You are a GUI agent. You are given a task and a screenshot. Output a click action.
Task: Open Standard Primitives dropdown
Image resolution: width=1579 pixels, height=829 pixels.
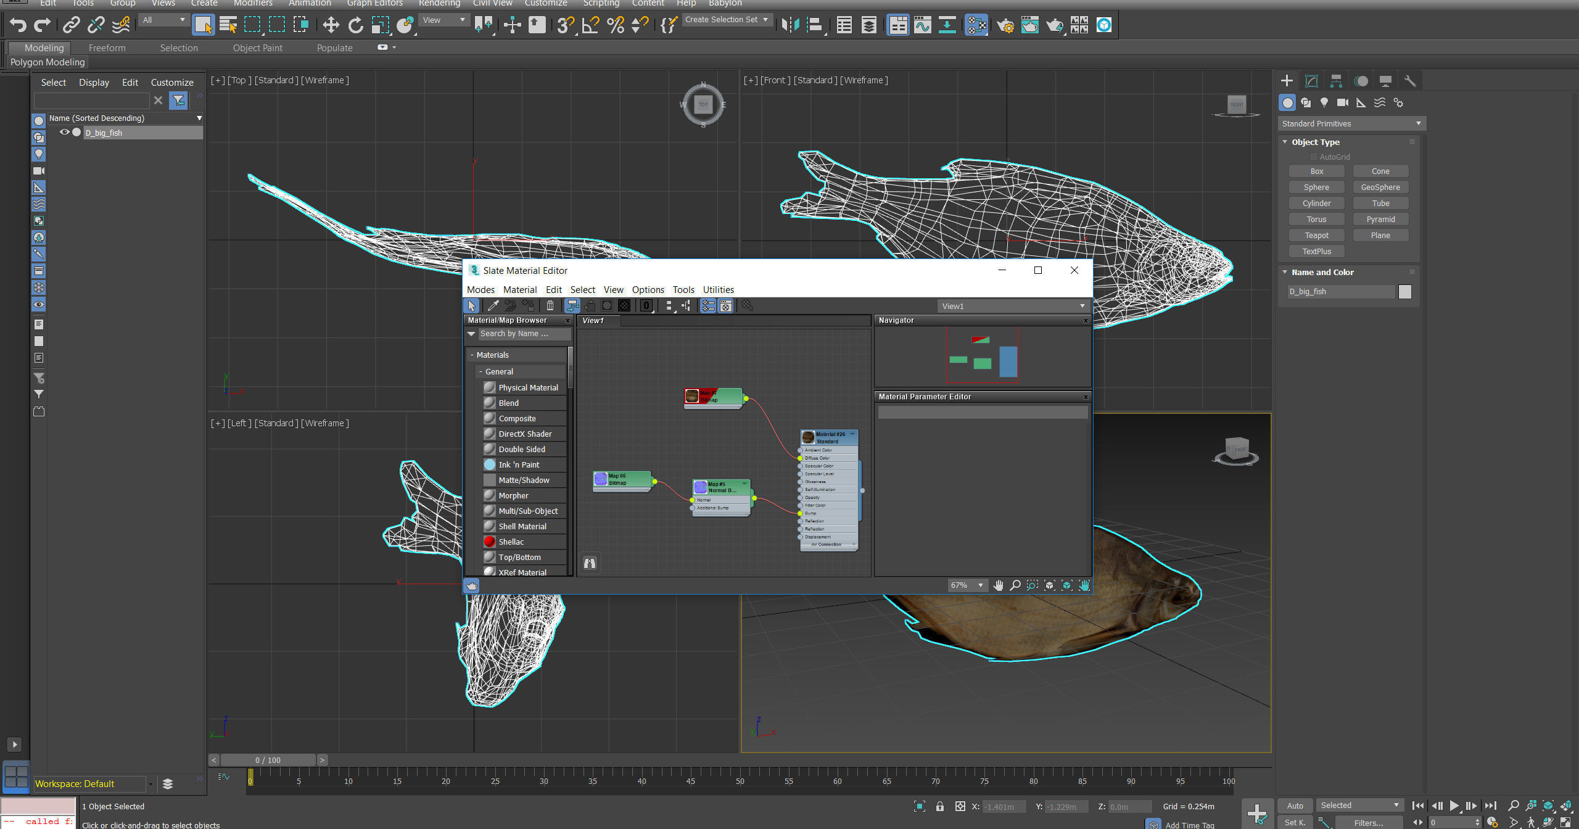(1351, 124)
